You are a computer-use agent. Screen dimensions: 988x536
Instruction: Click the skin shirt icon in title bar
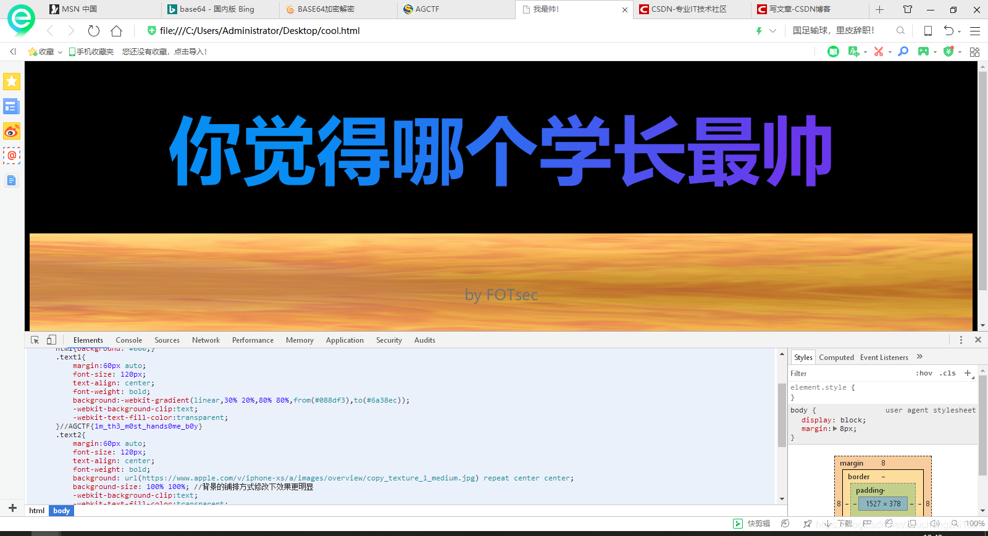coord(908,9)
